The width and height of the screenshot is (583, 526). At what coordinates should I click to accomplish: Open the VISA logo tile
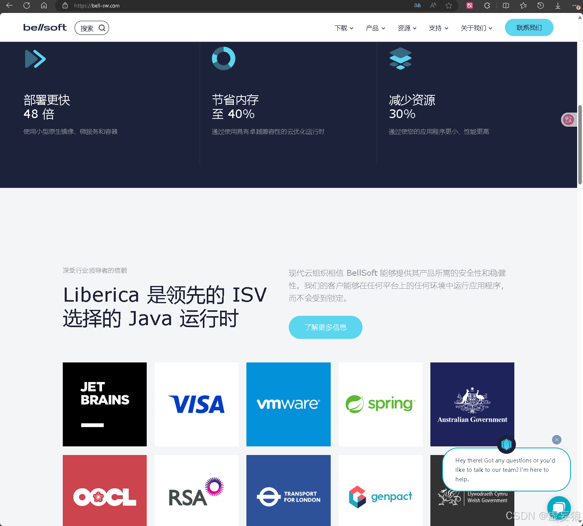(x=197, y=404)
